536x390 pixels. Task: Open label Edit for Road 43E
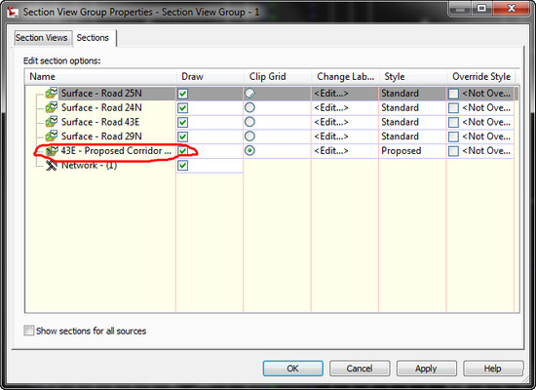[x=331, y=122]
